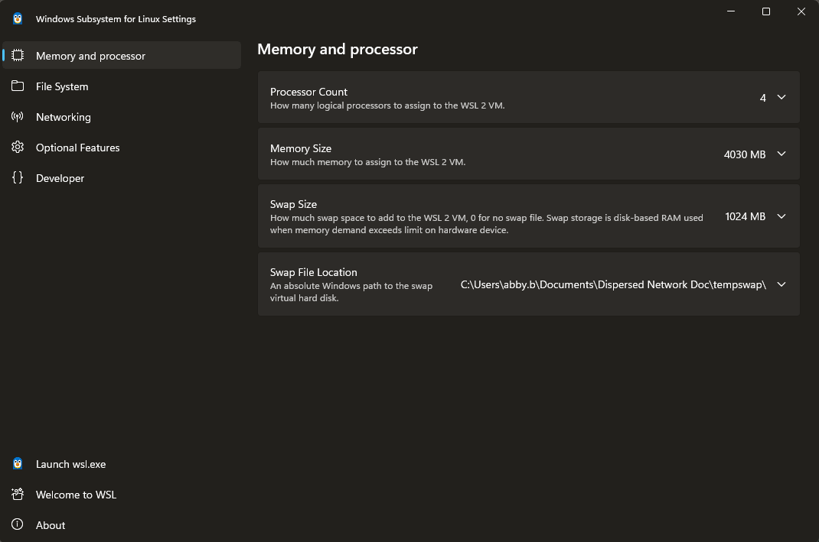Click the Memory and processor chip icon
Screen dimensions: 819x542
pos(18,55)
